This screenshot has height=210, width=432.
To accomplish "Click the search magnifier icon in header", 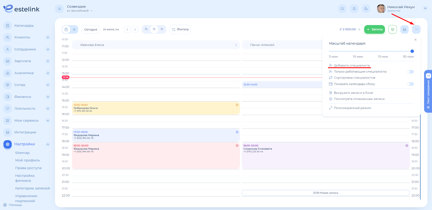I will click(342, 9).
